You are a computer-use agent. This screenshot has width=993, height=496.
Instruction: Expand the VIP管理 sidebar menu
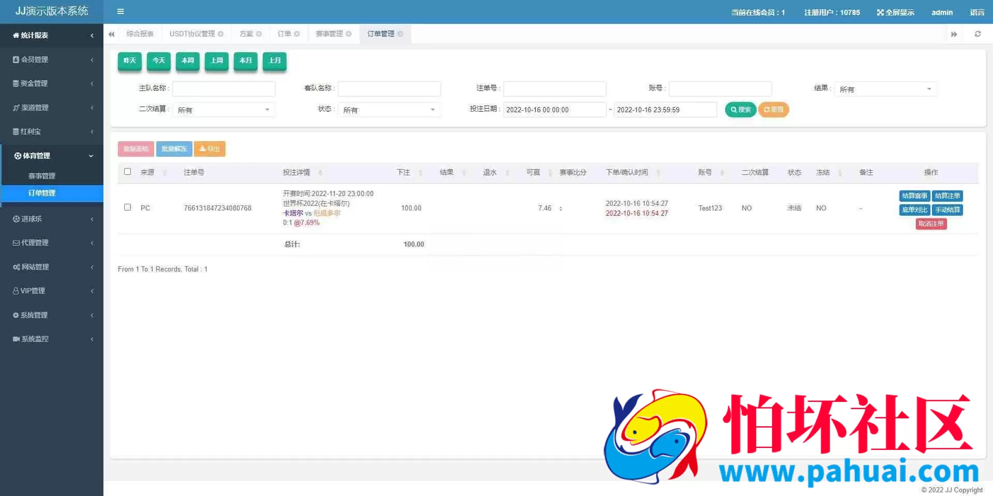52,291
